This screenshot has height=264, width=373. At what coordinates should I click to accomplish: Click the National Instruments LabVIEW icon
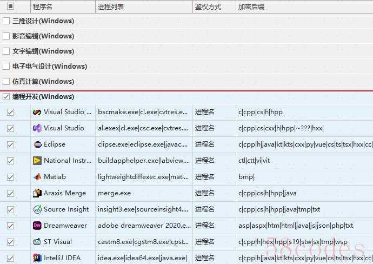pos(37,161)
